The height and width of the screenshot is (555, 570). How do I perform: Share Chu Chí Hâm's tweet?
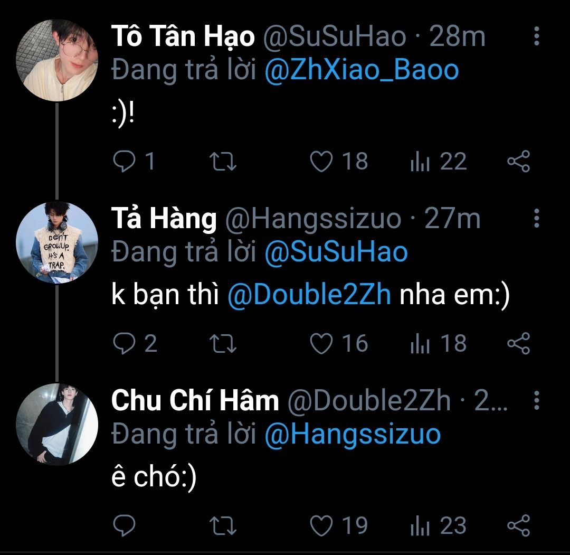coord(518,526)
